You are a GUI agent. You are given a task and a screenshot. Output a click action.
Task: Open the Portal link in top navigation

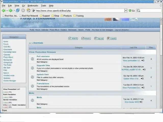[32, 30]
